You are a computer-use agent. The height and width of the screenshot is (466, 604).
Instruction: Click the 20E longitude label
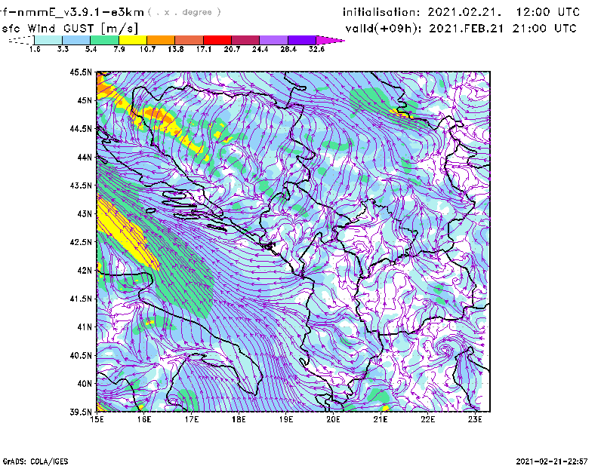333,419
